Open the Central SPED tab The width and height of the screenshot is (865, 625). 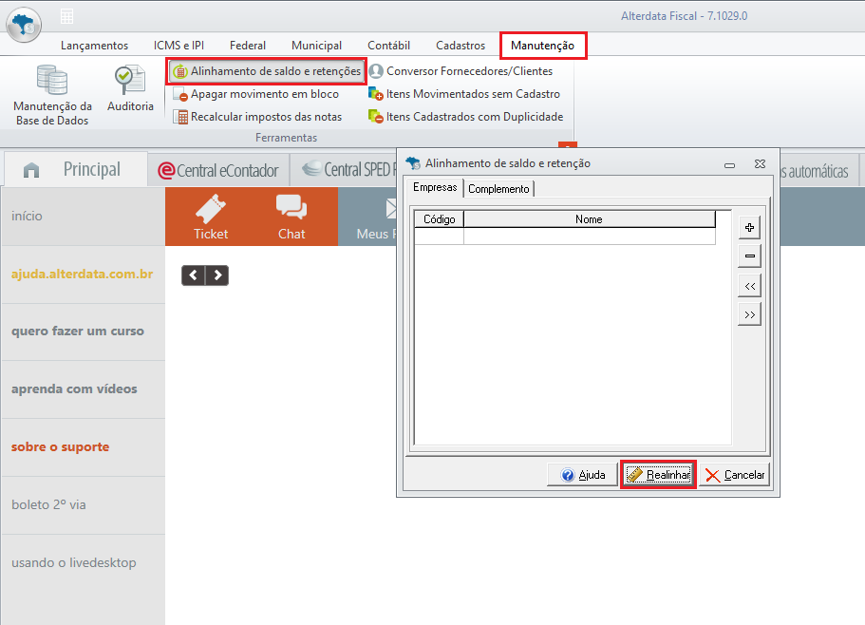(x=348, y=169)
